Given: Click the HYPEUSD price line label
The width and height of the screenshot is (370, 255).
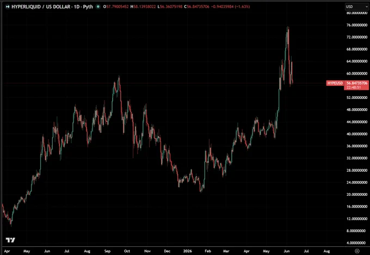Looking at the screenshot, I should coord(335,83).
